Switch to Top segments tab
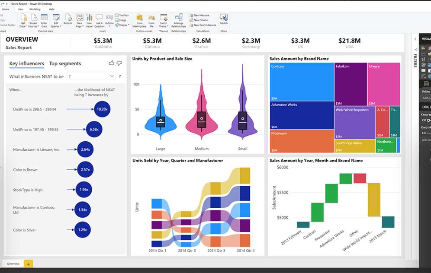Image resolution: width=431 pixels, height=273 pixels. pyautogui.click(x=65, y=63)
